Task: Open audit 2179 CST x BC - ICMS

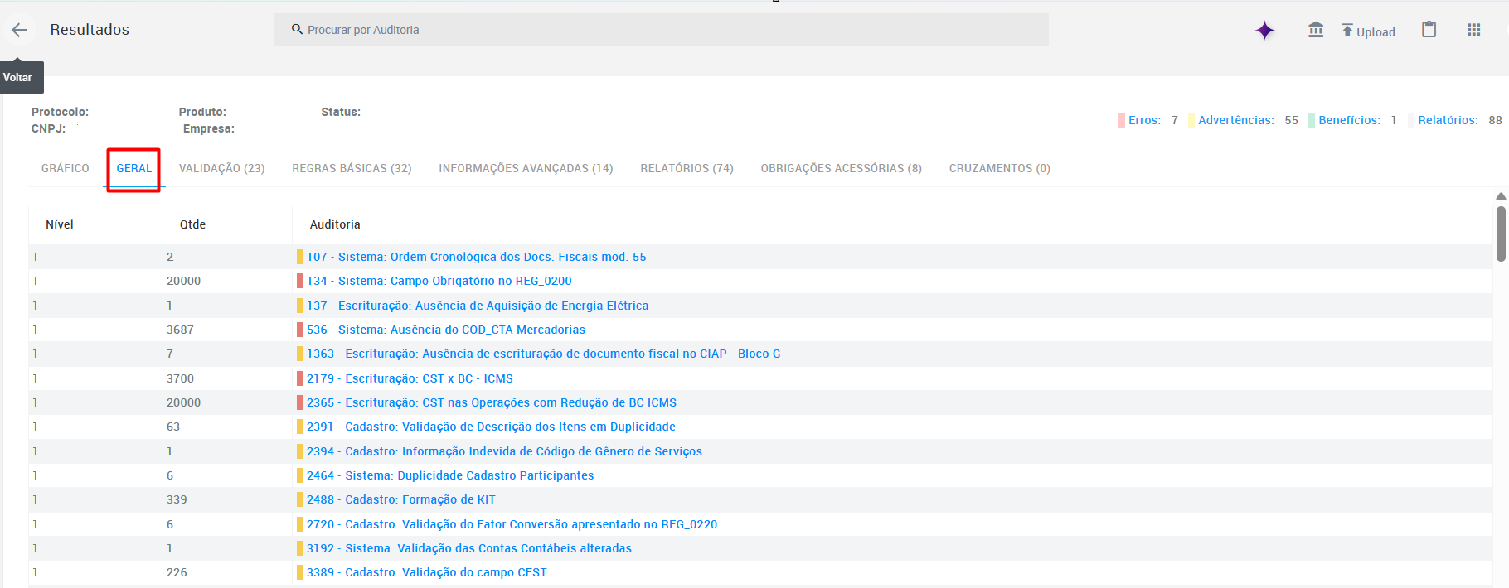Action: click(x=410, y=378)
